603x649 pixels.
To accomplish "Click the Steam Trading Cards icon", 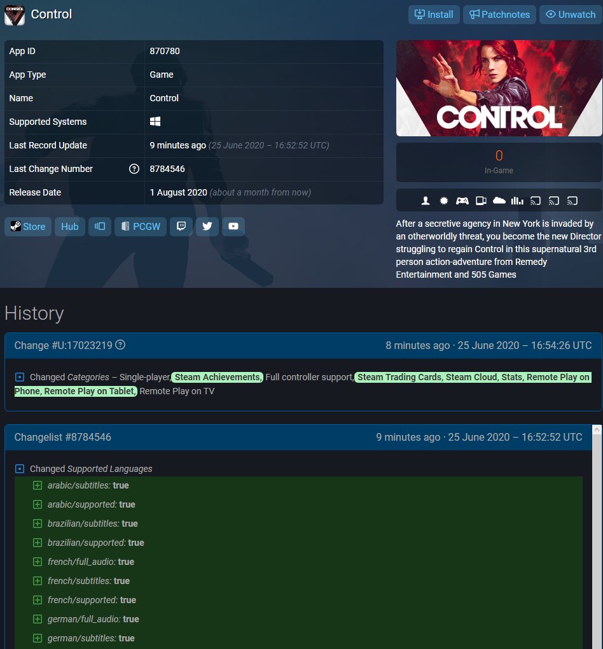I will 481,201.
